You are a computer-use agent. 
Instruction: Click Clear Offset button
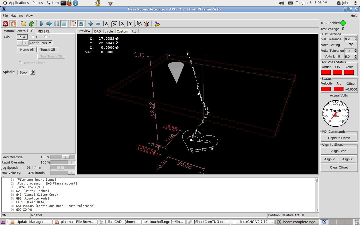coord(339,167)
